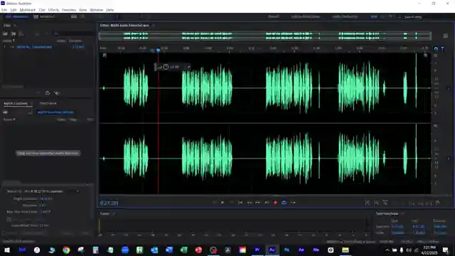Open the Files panel menu
Image resolution: width=455 pixels, height=256 pixels.
[15, 26]
